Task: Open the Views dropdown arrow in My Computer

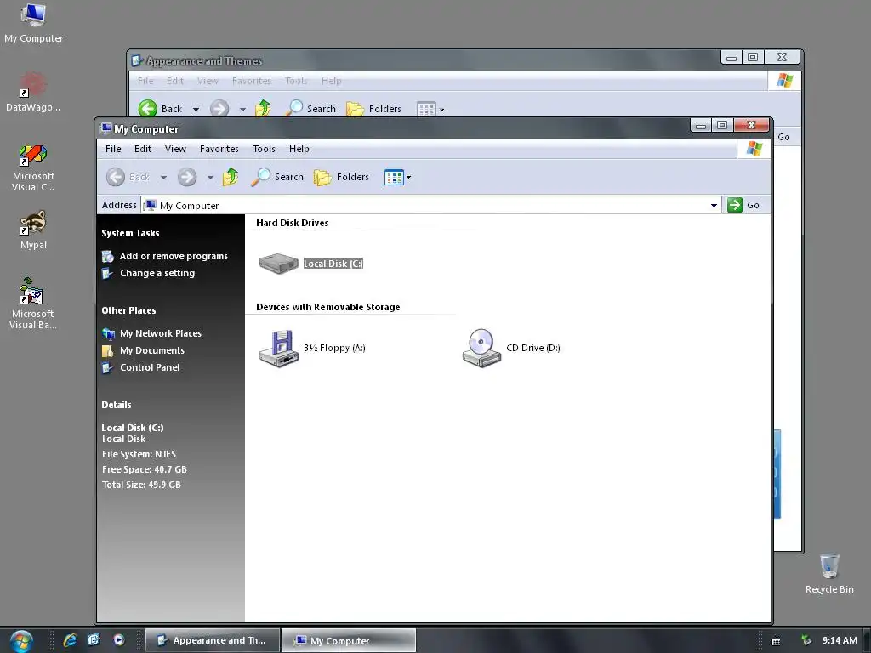Action: 409,178
